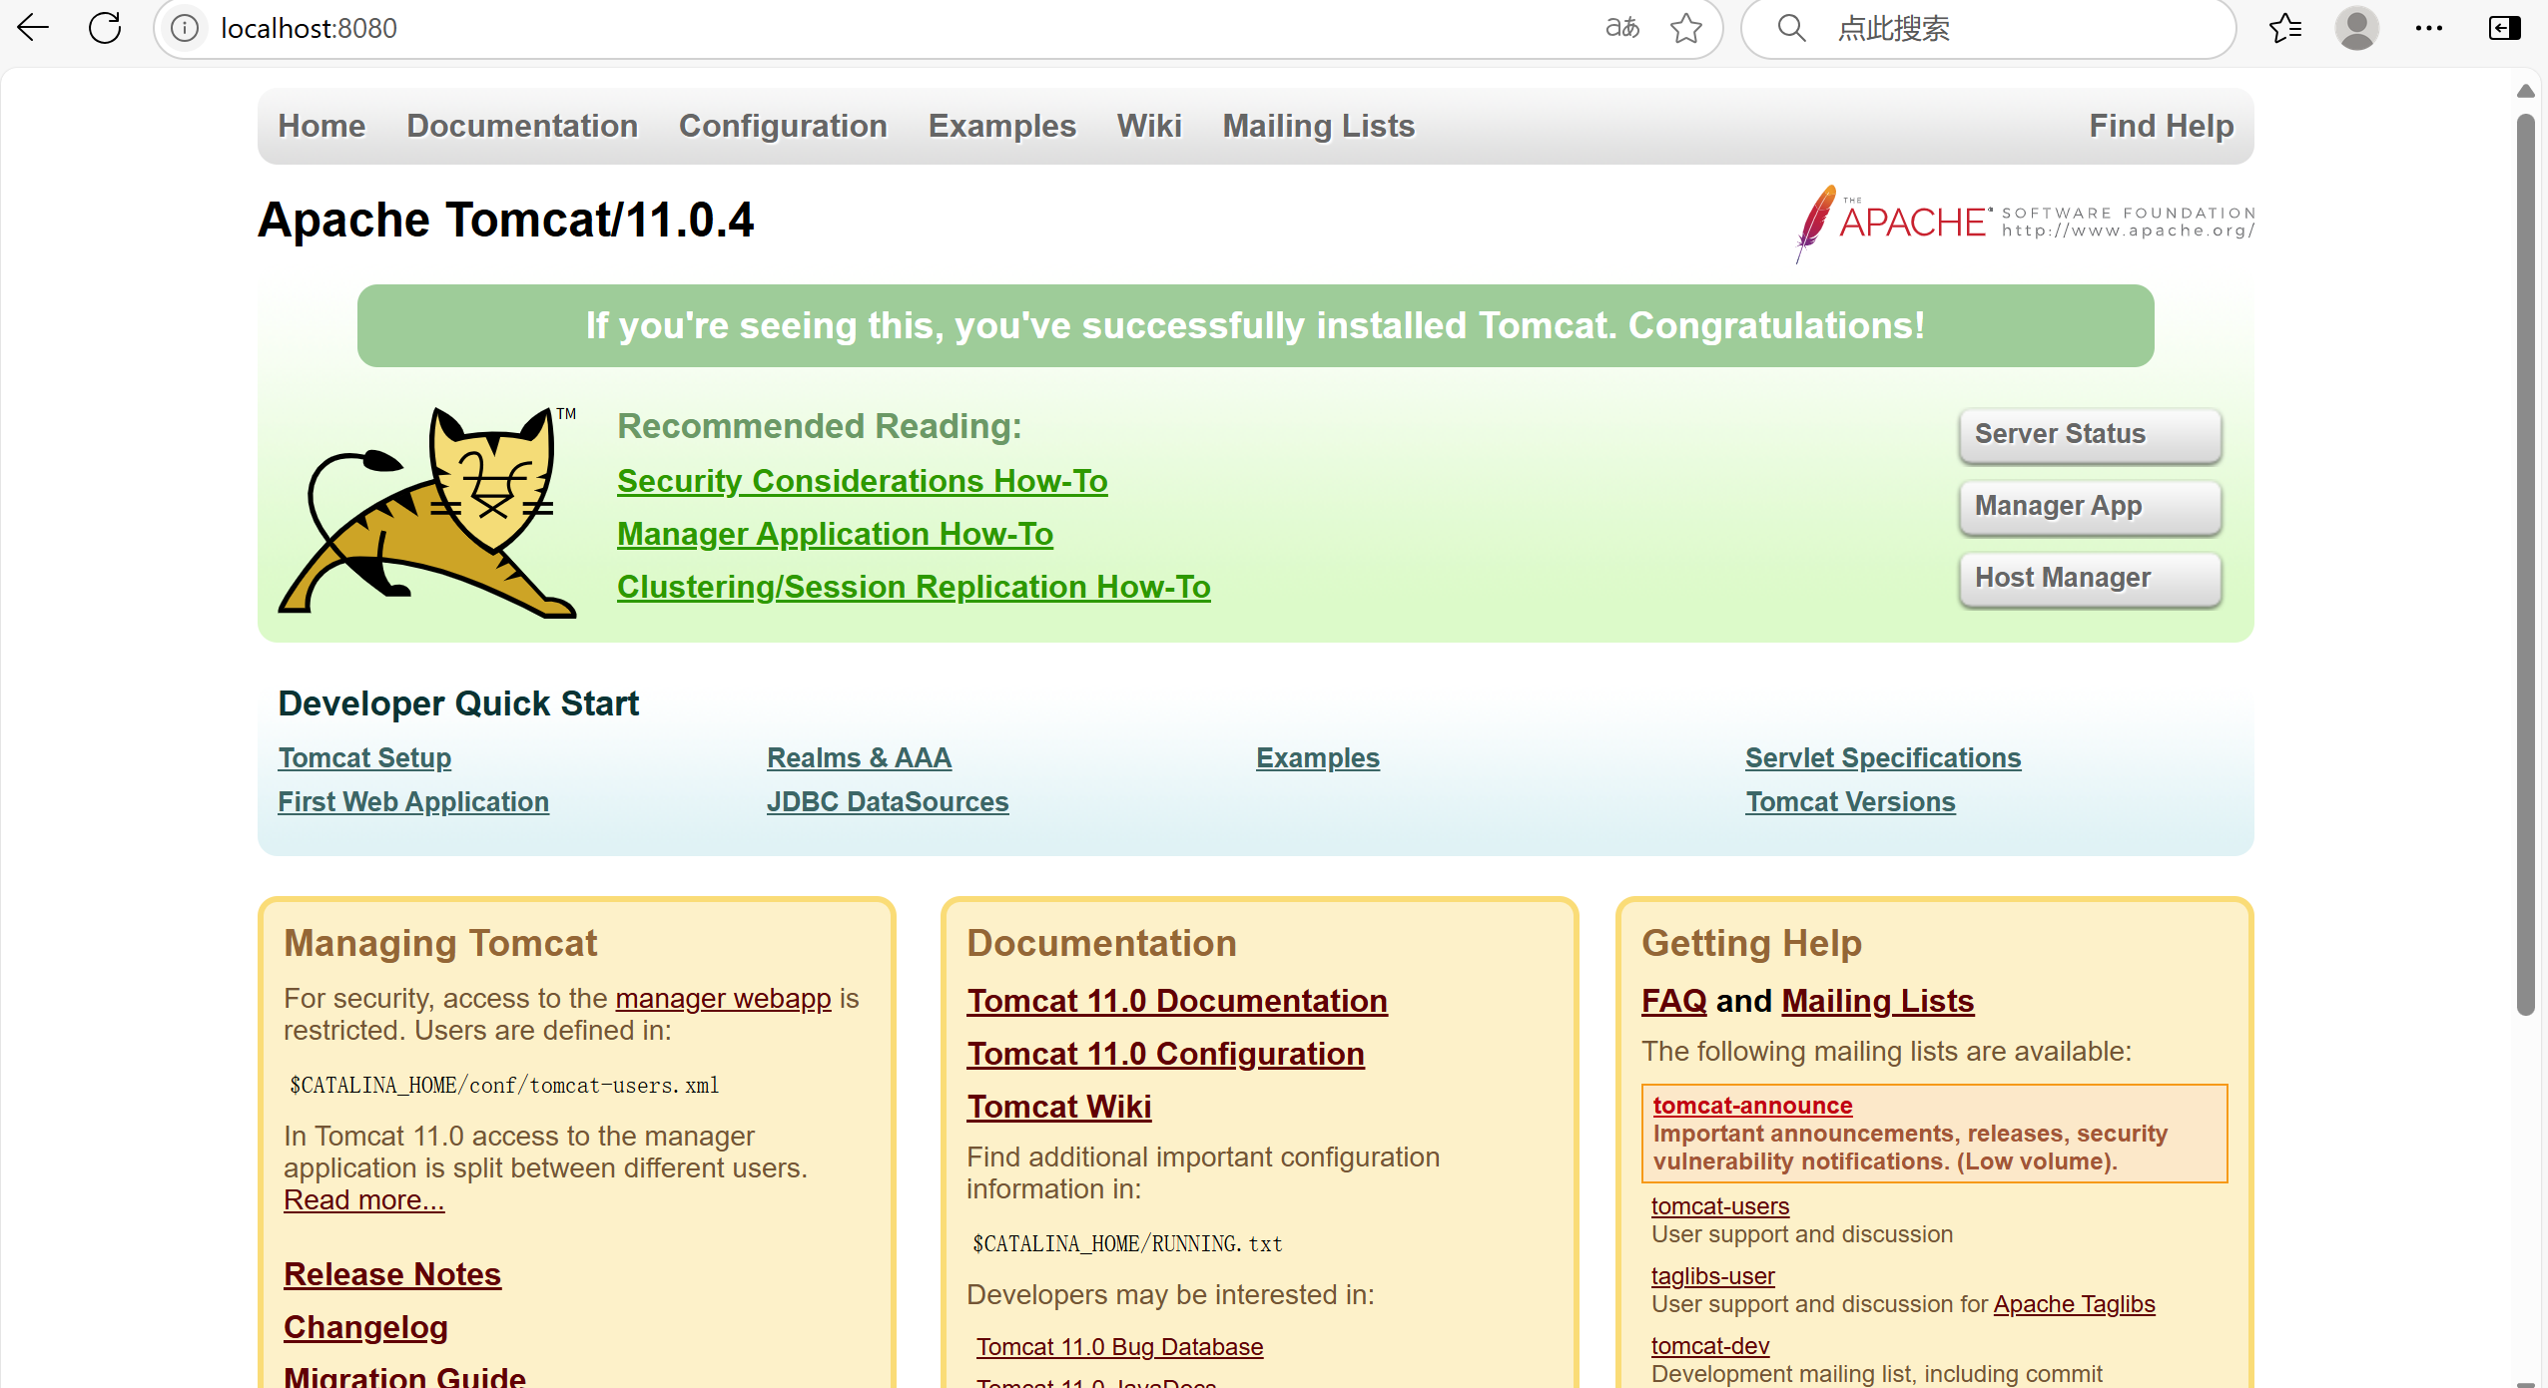Open the Find Help nav item
Screen dimensions: 2548x1388
tap(2162, 126)
